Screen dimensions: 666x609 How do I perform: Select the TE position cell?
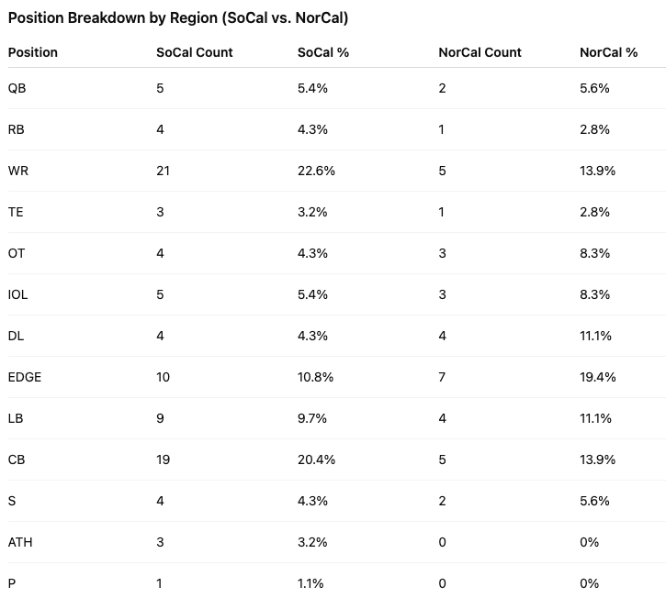[17, 212]
